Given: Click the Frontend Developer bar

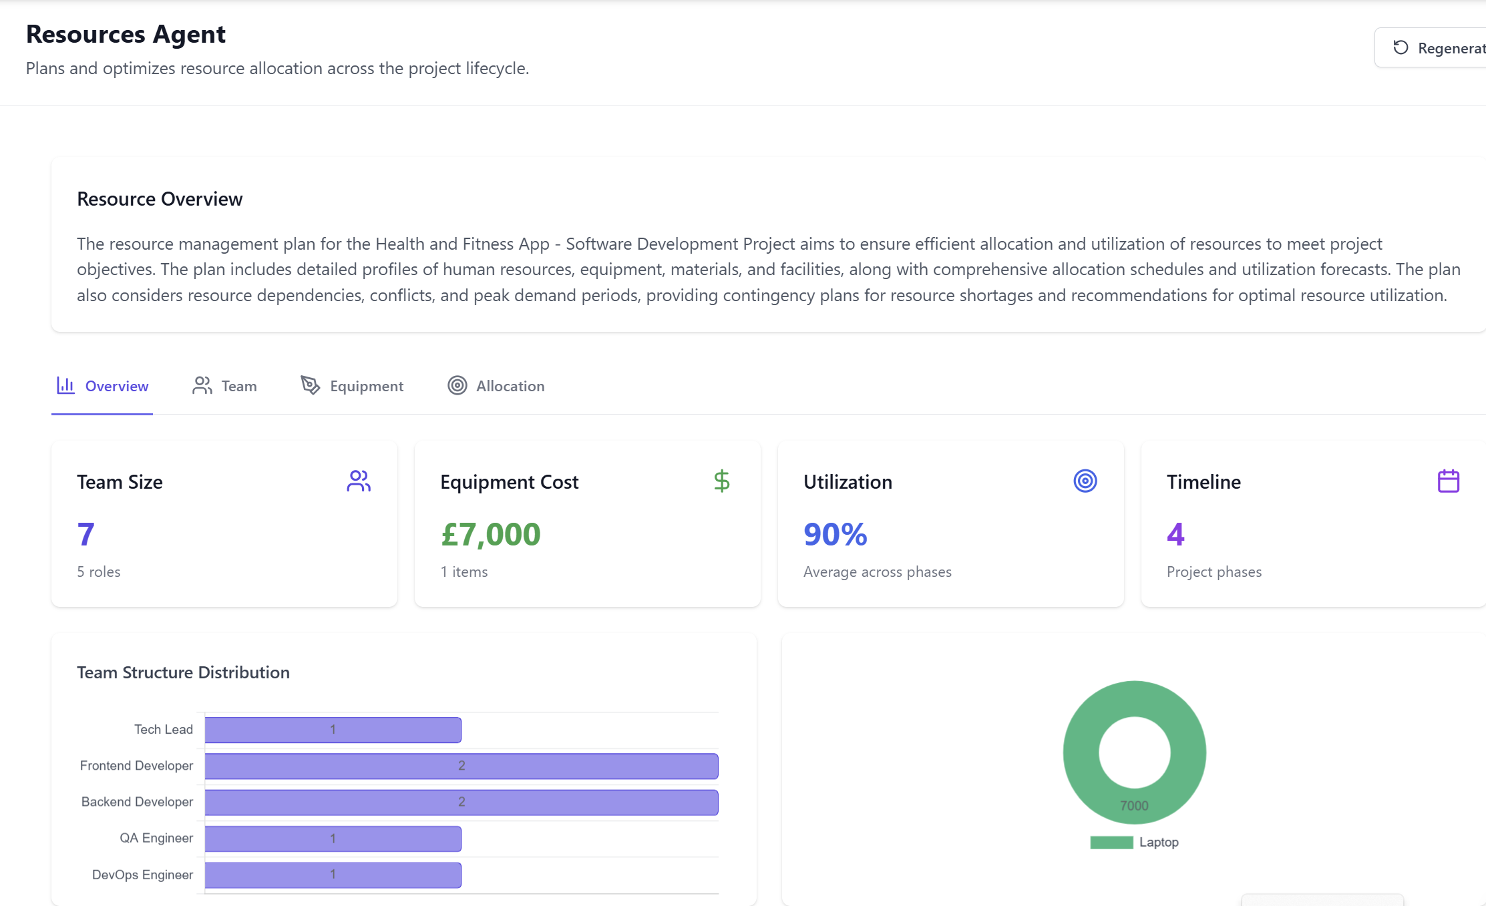Looking at the screenshot, I should pos(461,766).
